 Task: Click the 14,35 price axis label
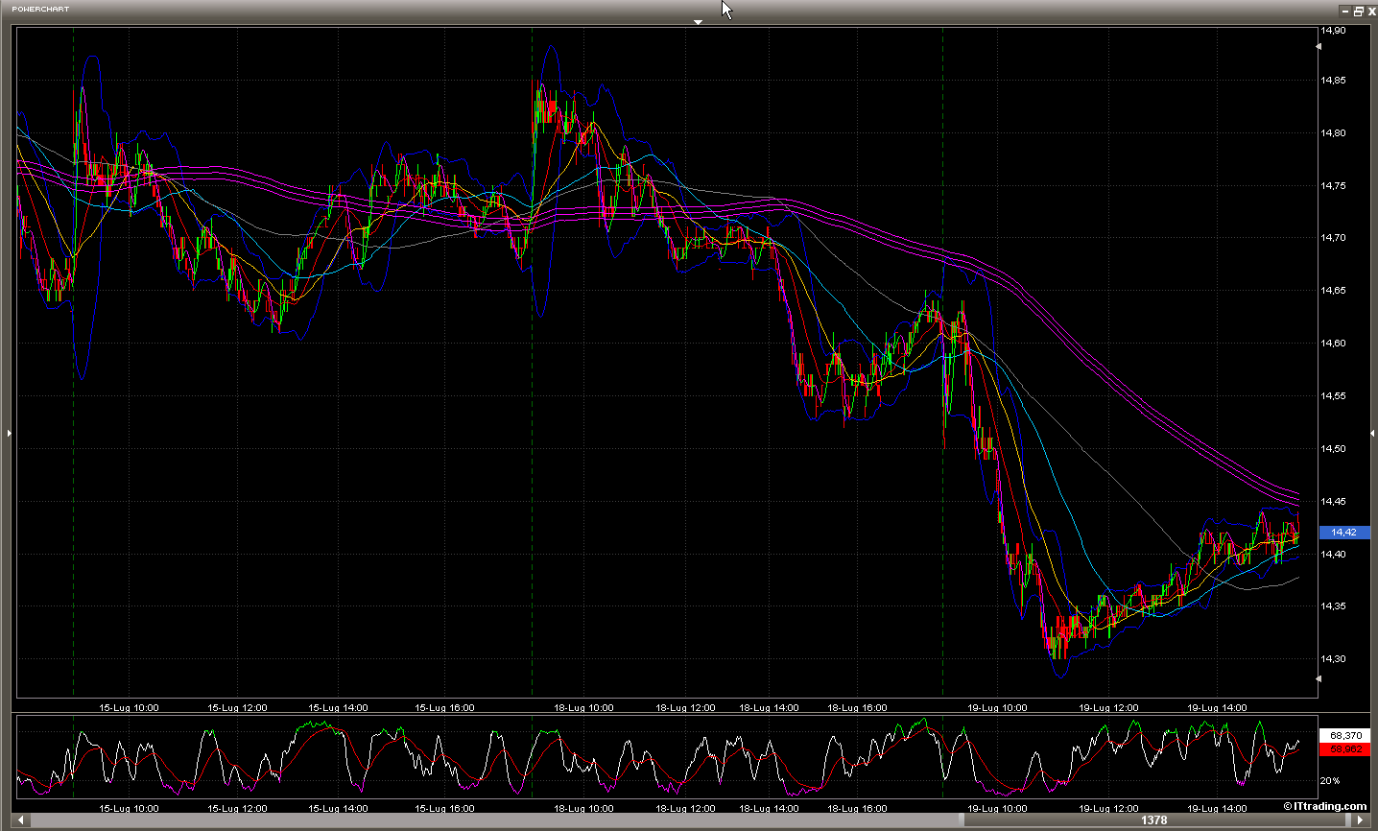coord(1333,606)
